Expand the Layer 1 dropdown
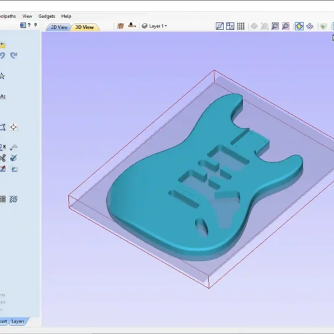The width and height of the screenshot is (334, 334). coord(154,26)
